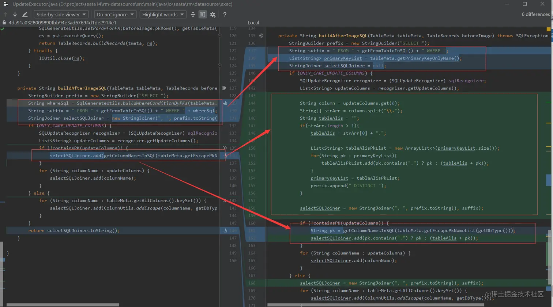Go to previous difference up arrow
Image resolution: width=553 pixels, height=307 pixels.
pos(5,15)
